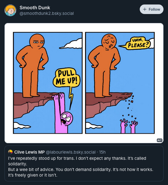This screenshot has height=185, width=168.
Task: Visit the @smoothdunk2.bsky.social handle
Action: click(47, 13)
